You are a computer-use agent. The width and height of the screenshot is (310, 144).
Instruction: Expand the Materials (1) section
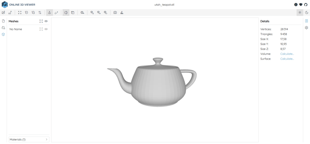tap(29, 139)
